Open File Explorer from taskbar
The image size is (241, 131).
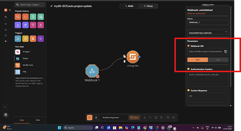click(x=120, y=128)
